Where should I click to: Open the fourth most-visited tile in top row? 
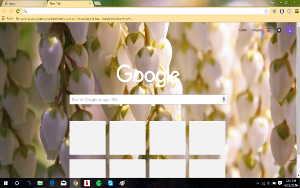coord(207,138)
